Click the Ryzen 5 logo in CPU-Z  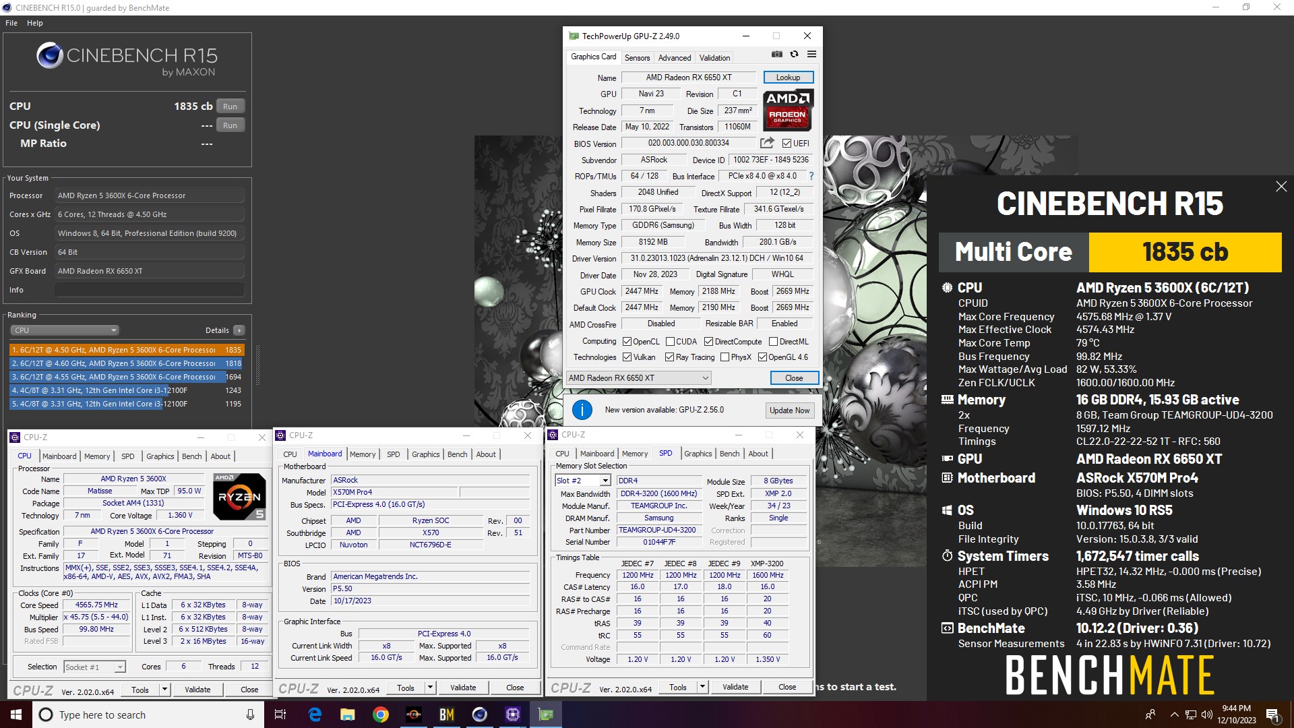coord(239,497)
